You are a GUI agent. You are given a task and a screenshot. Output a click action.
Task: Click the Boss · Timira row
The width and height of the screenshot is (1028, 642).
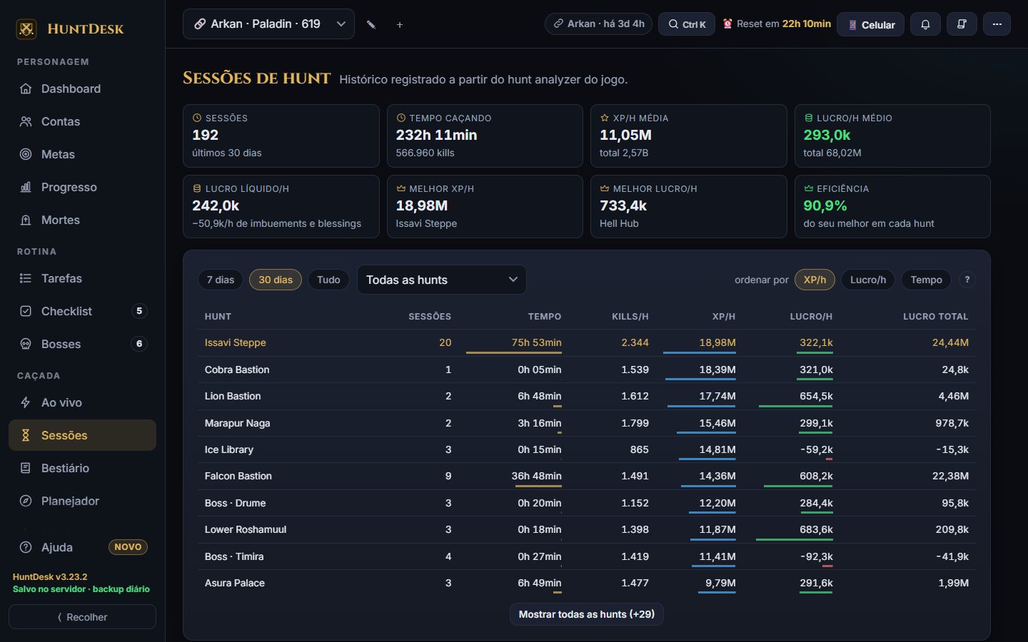click(587, 556)
